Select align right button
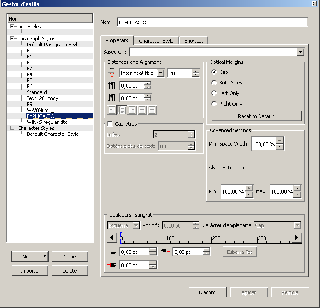Image resolution: width=320 pixels, height=308 pixels. click(x=132, y=110)
